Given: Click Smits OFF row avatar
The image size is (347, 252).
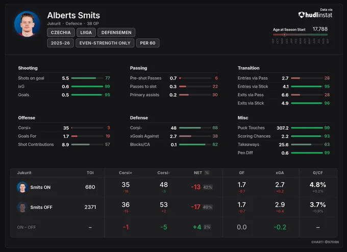Looking at the screenshot, I should pos(22,207).
